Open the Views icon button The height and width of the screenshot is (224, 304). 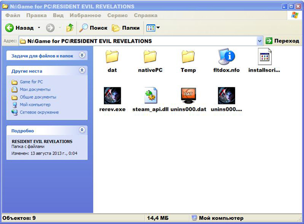pyautogui.click(x=150, y=28)
